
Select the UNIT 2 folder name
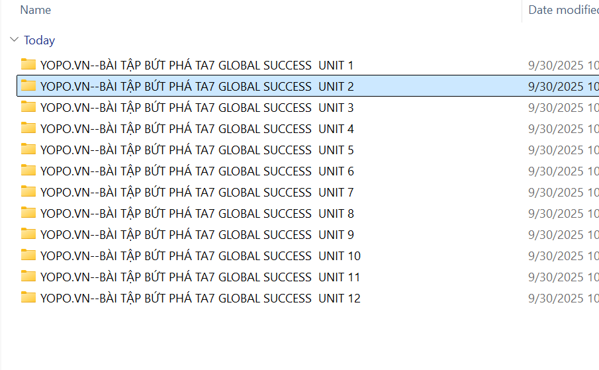(x=197, y=86)
